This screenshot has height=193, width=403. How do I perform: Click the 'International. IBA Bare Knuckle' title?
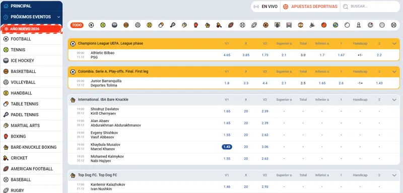(x=103, y=100)
